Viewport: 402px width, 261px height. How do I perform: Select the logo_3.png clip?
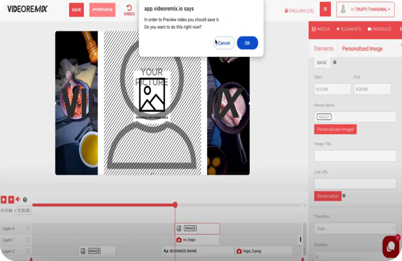click(264, 251)
